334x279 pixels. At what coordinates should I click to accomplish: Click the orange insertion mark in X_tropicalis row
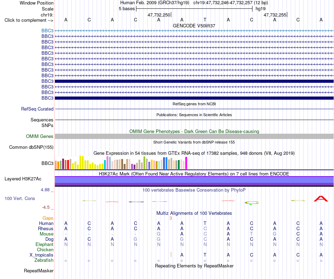pos(171,254)
